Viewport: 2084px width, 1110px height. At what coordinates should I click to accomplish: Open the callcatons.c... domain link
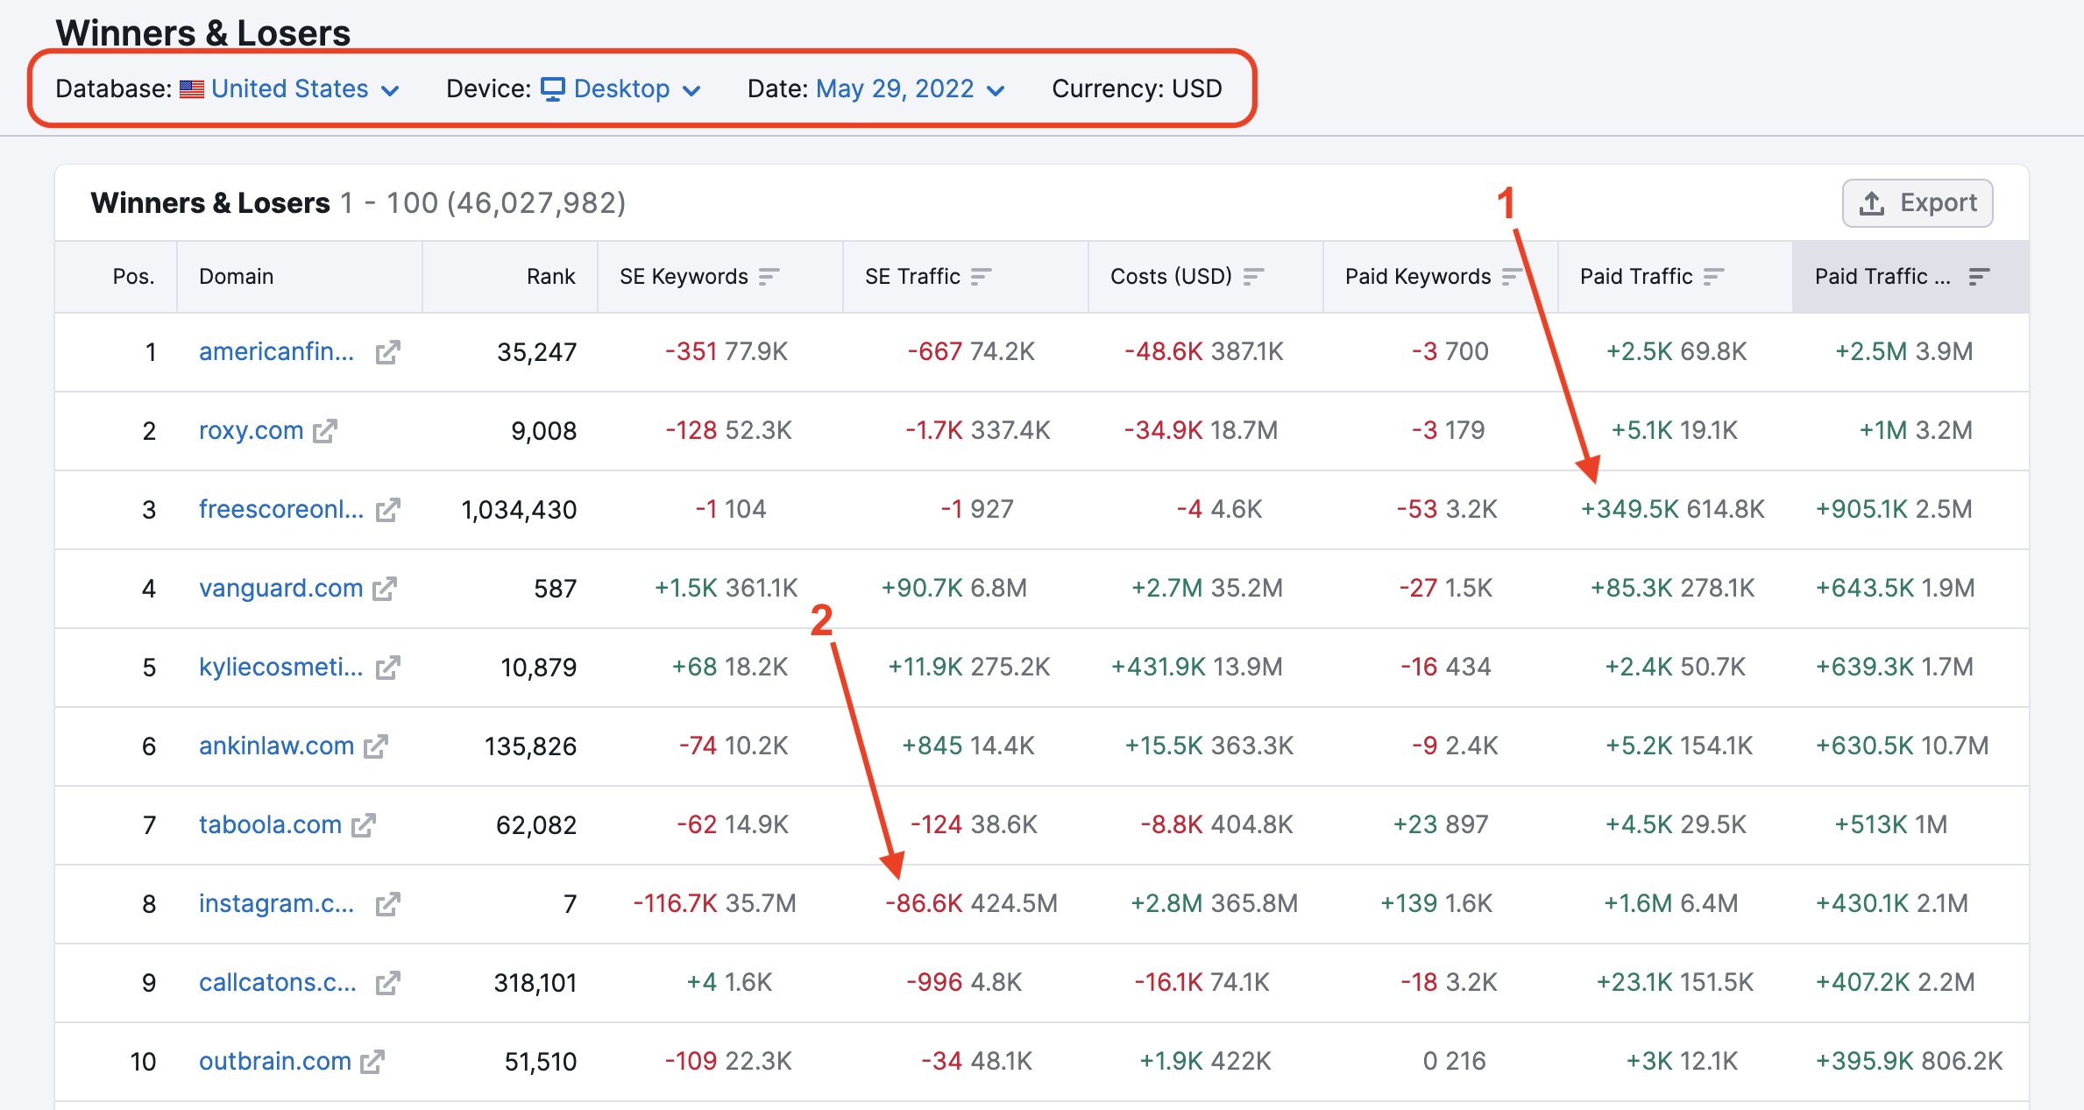tap(278, 982)
